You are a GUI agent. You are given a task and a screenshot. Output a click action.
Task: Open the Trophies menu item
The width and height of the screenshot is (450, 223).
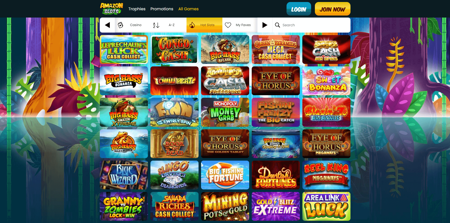coord(137,9)
